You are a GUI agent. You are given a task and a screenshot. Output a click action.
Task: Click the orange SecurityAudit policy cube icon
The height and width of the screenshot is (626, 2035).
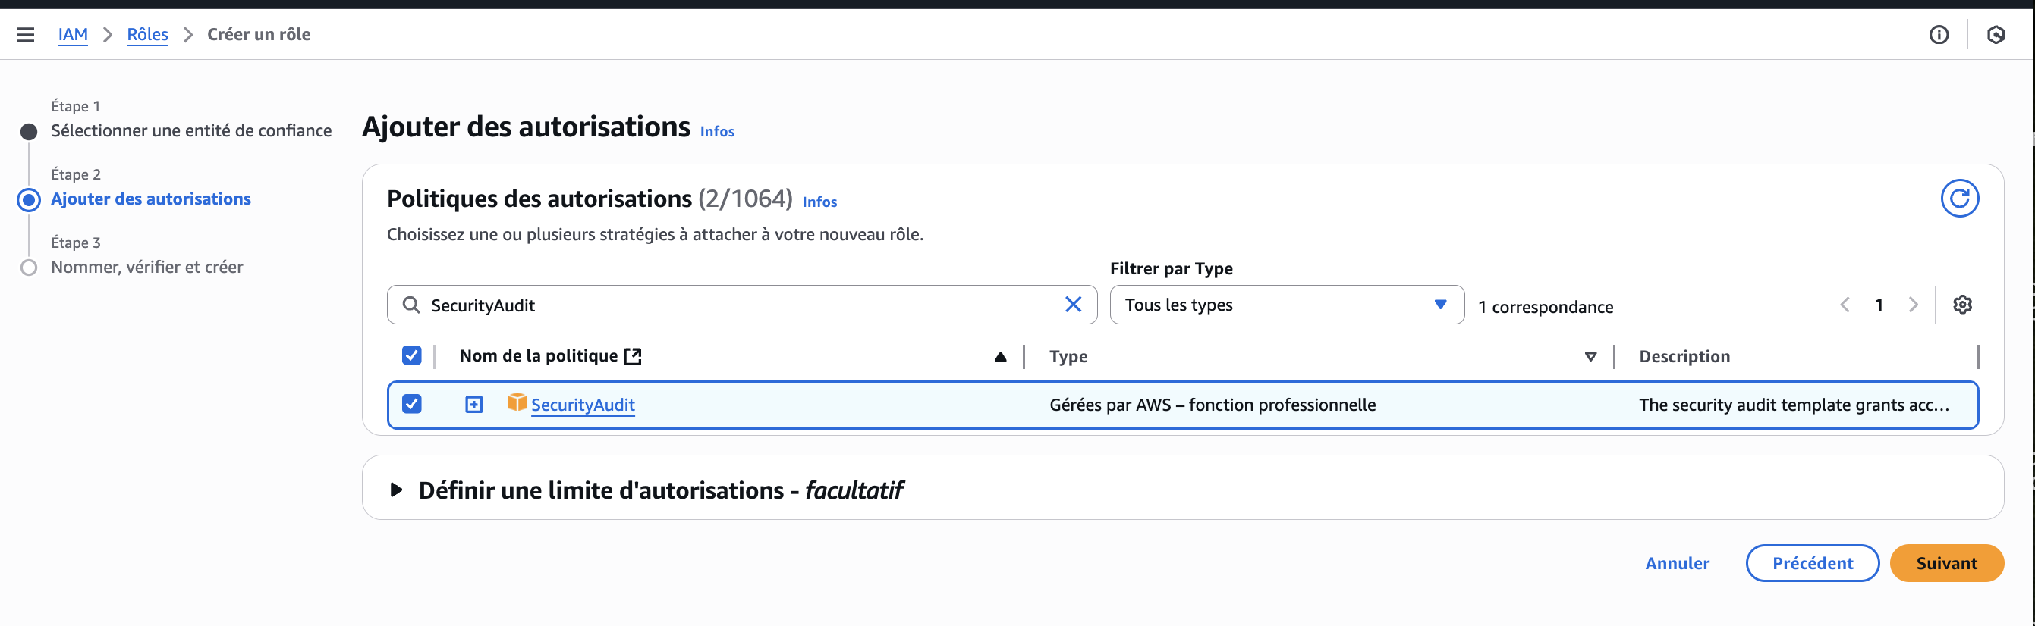517,402
